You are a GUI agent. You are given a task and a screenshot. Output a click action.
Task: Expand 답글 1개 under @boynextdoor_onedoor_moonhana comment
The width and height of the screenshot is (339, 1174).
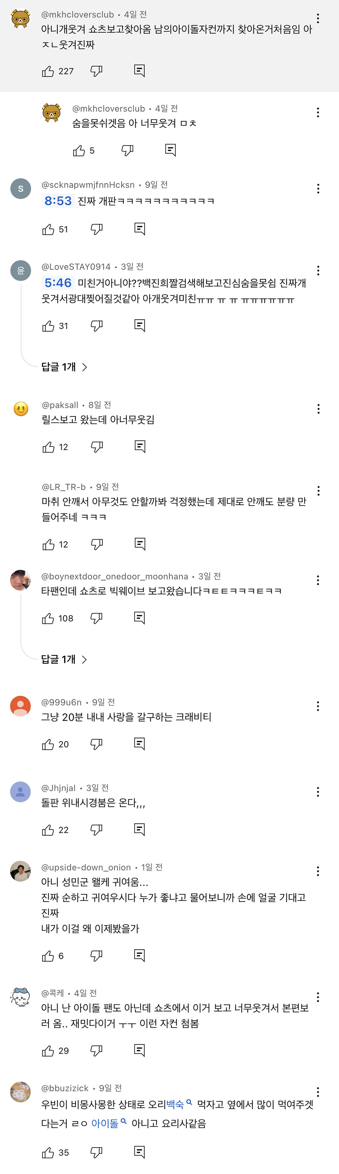point(64,659)
